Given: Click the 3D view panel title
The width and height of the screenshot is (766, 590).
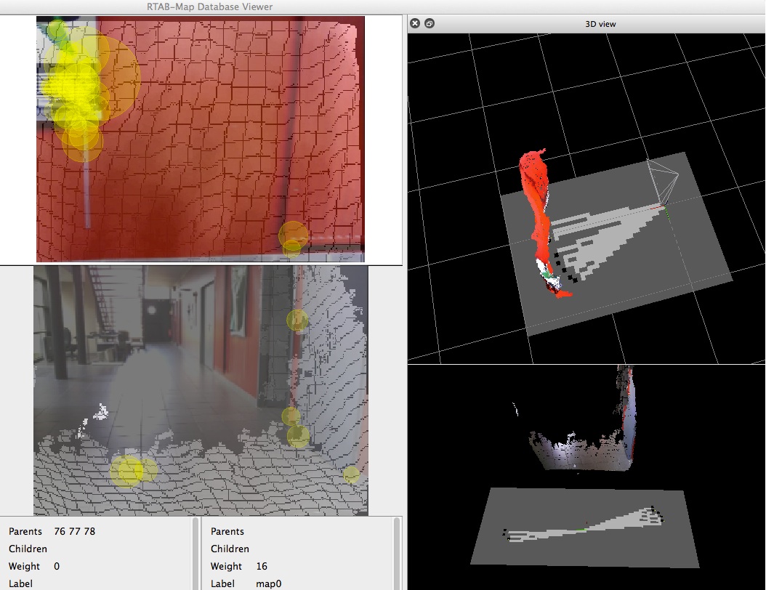Looking at the screenshot, I should pyautogui.click(x=600, y=24).
